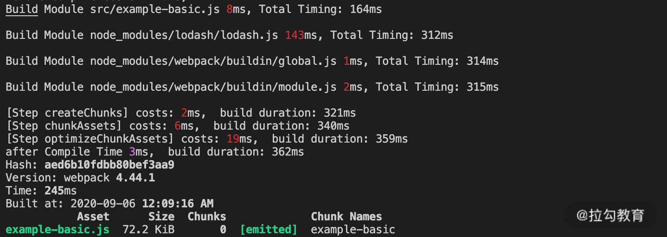The image size is (667, 237).
Task: Click the Chunk Names column header
Action: [x=346, y=217]
